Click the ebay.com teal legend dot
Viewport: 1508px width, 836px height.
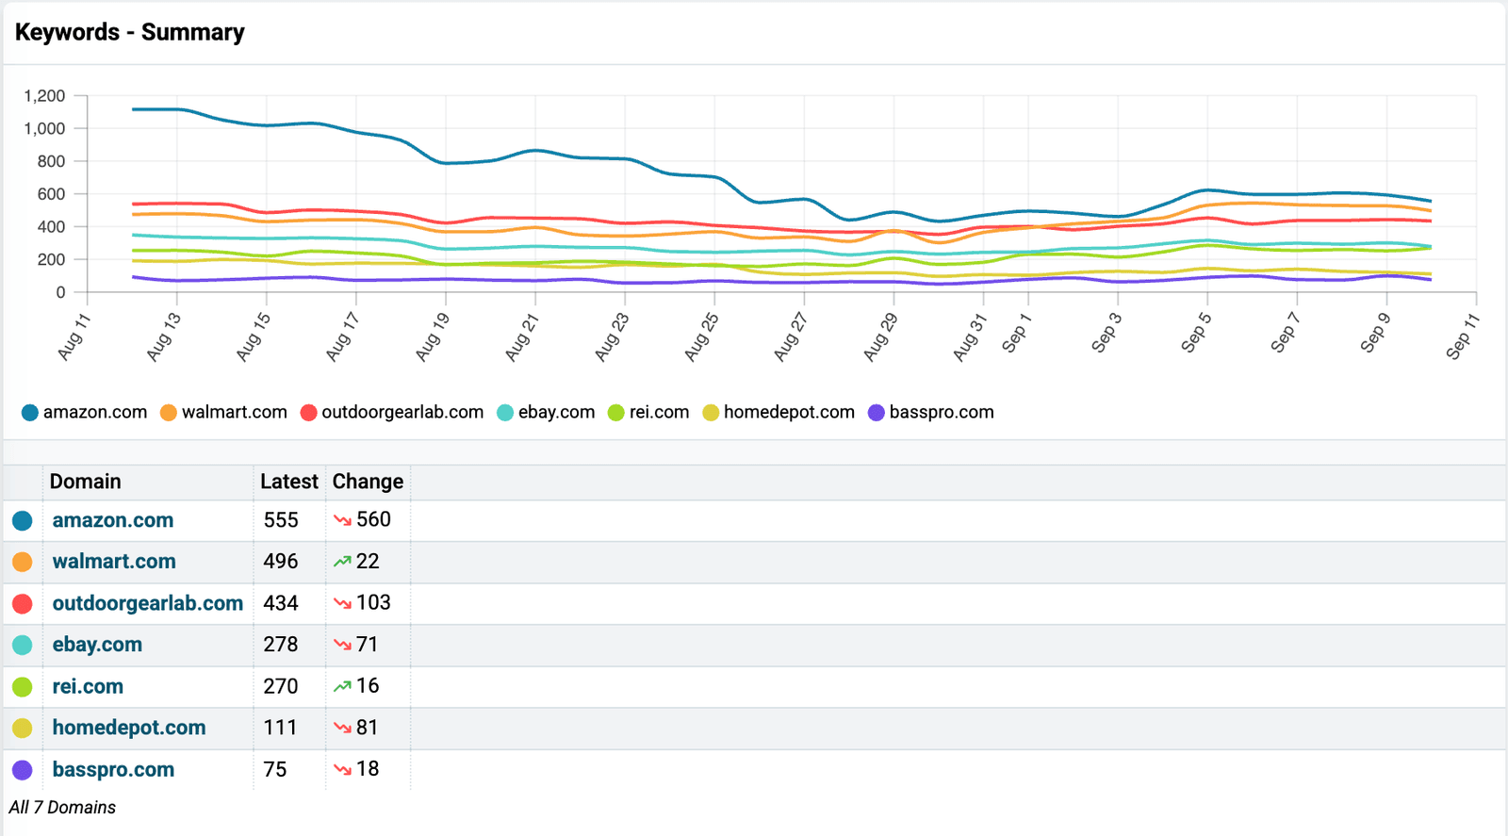coord(505,413)
